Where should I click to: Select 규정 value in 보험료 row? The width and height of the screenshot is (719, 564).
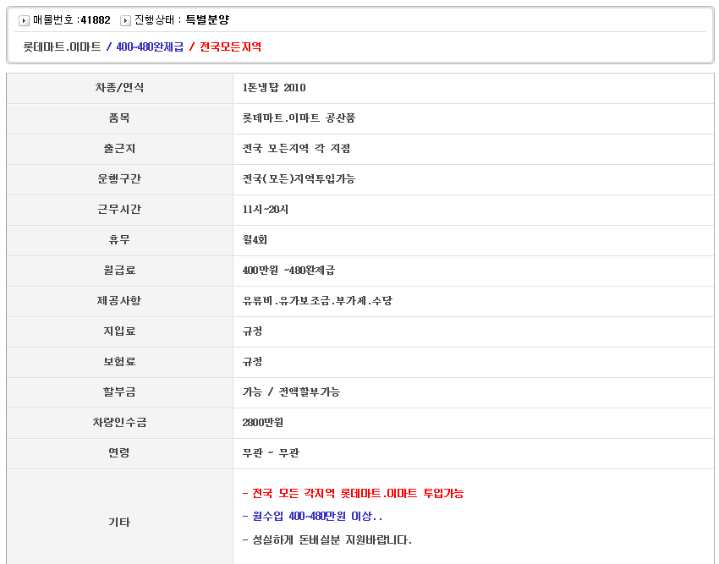tap(252, 362)
